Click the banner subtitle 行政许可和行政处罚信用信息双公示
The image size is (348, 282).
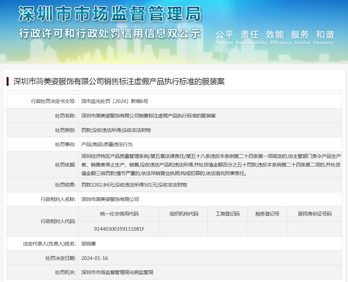point(110,34)
